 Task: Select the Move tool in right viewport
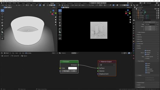(x=60, y=17)
